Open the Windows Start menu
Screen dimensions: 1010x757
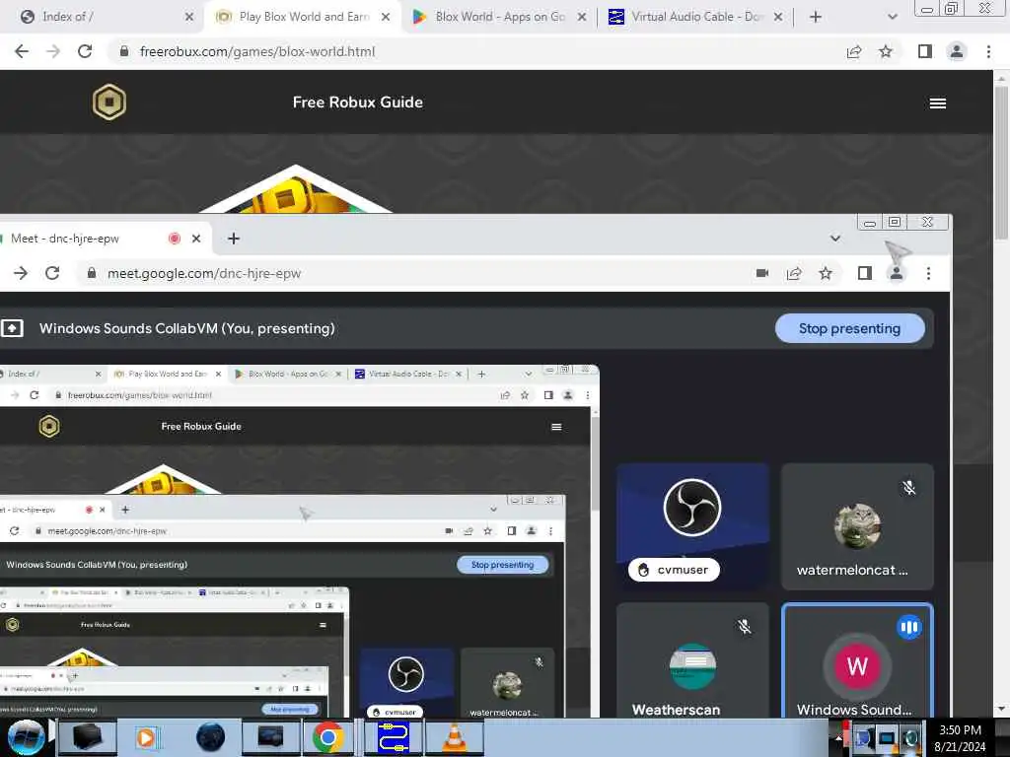tap(26, 737)
